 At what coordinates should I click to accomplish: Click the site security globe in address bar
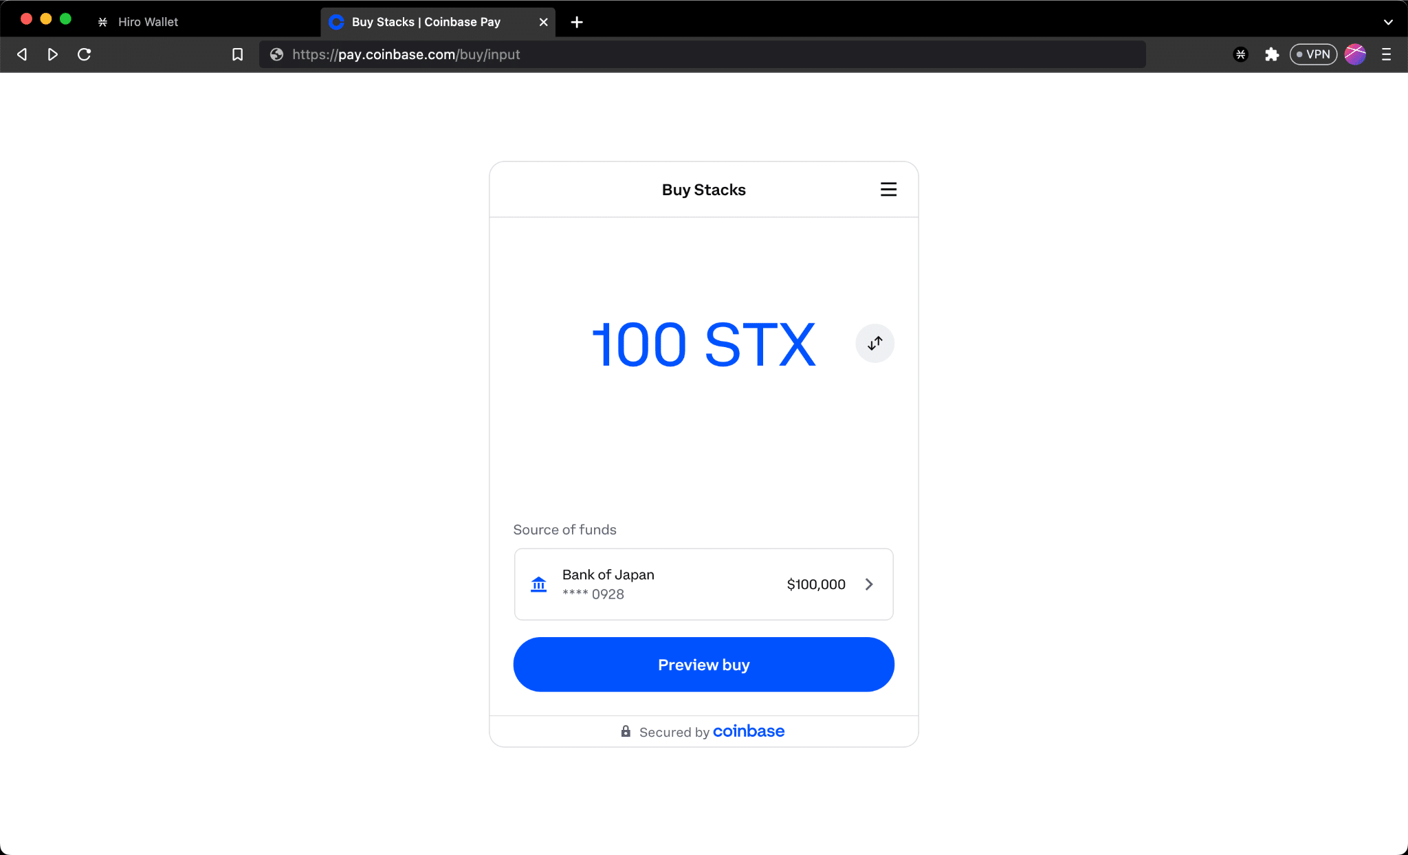pos(276,54)
